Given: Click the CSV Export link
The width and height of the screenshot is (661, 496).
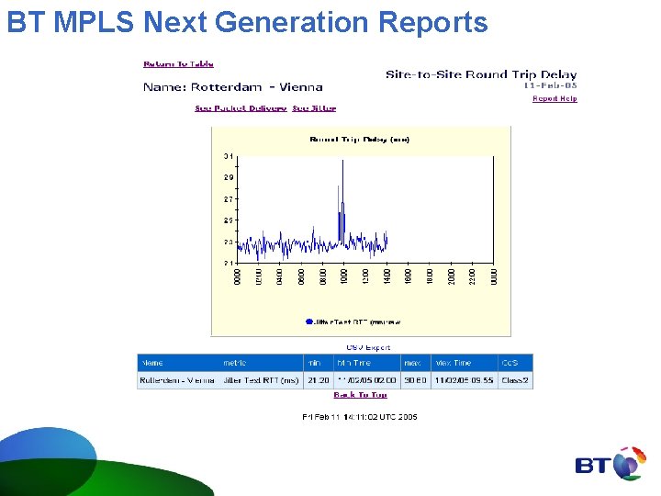Looking at the screenshot, I should point(368,347).
